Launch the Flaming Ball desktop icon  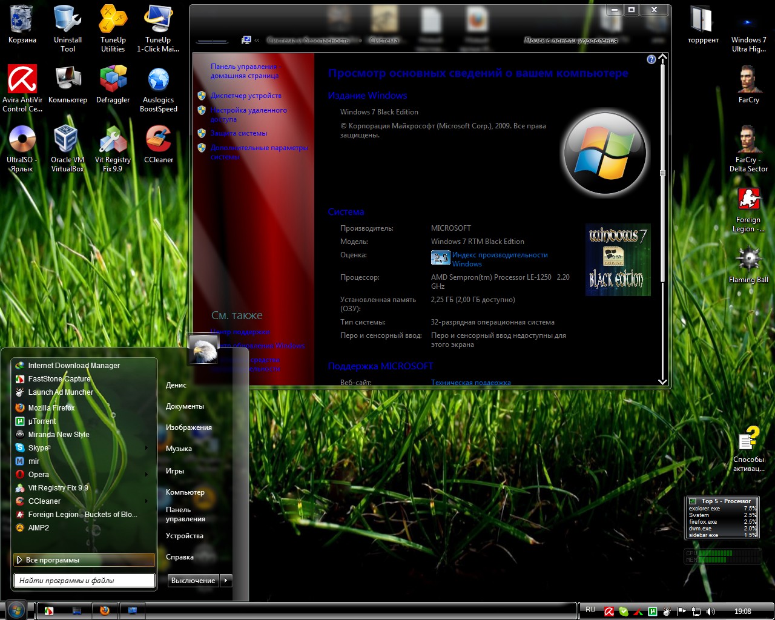pyautogui.click(x=749, y=265)
